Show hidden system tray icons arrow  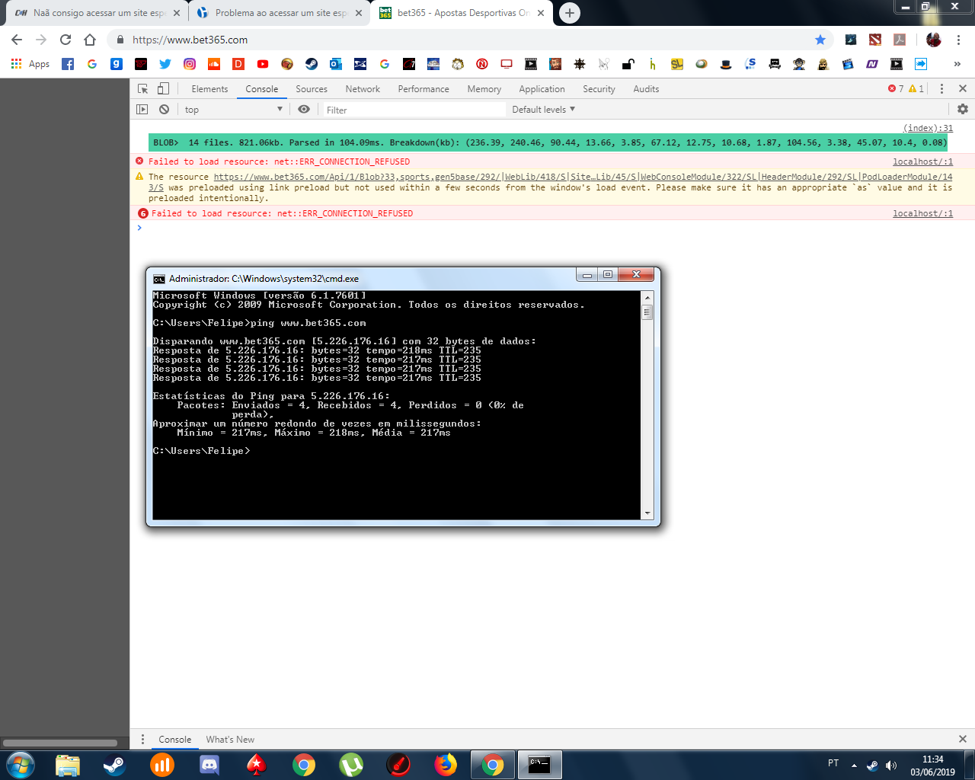854,766
